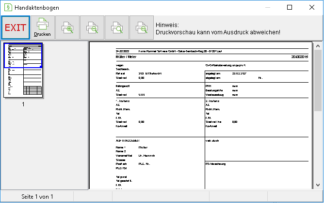Click the 'Seite 1 von 1' status text
Screen dimensions: 324x203
pyautogui.click(x=37, y=197)
